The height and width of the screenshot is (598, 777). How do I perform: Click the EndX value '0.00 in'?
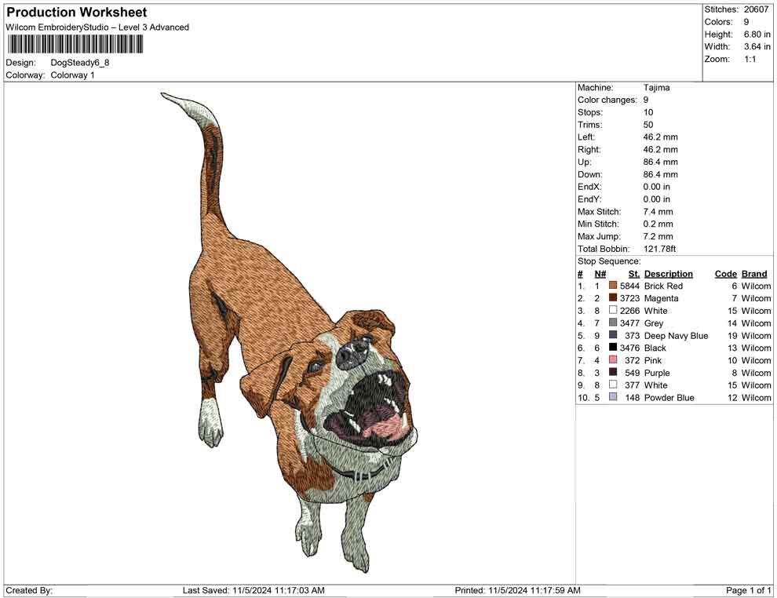[x=657, y=187]
